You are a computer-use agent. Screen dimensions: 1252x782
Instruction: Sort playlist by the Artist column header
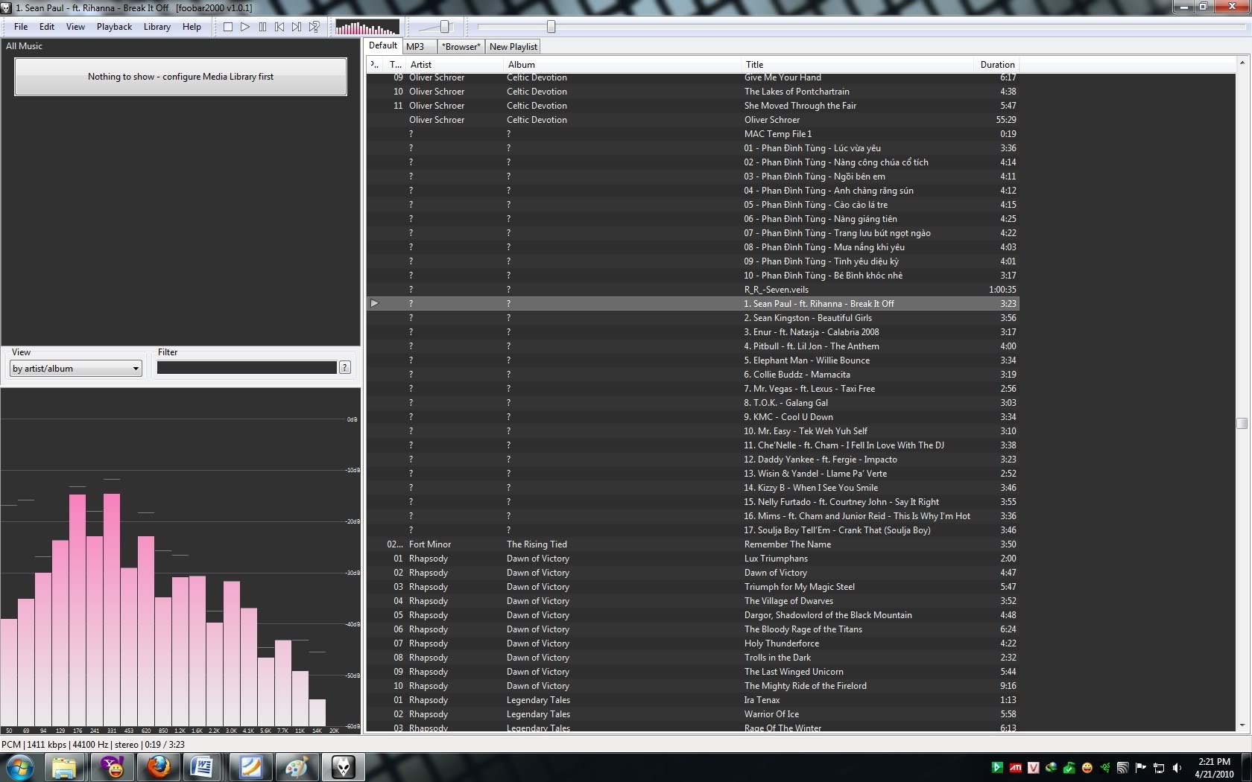421,65
